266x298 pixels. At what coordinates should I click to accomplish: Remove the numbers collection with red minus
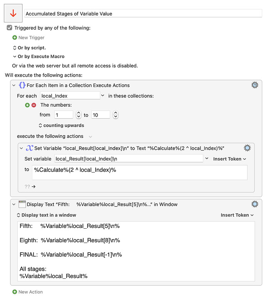[34, 105]
